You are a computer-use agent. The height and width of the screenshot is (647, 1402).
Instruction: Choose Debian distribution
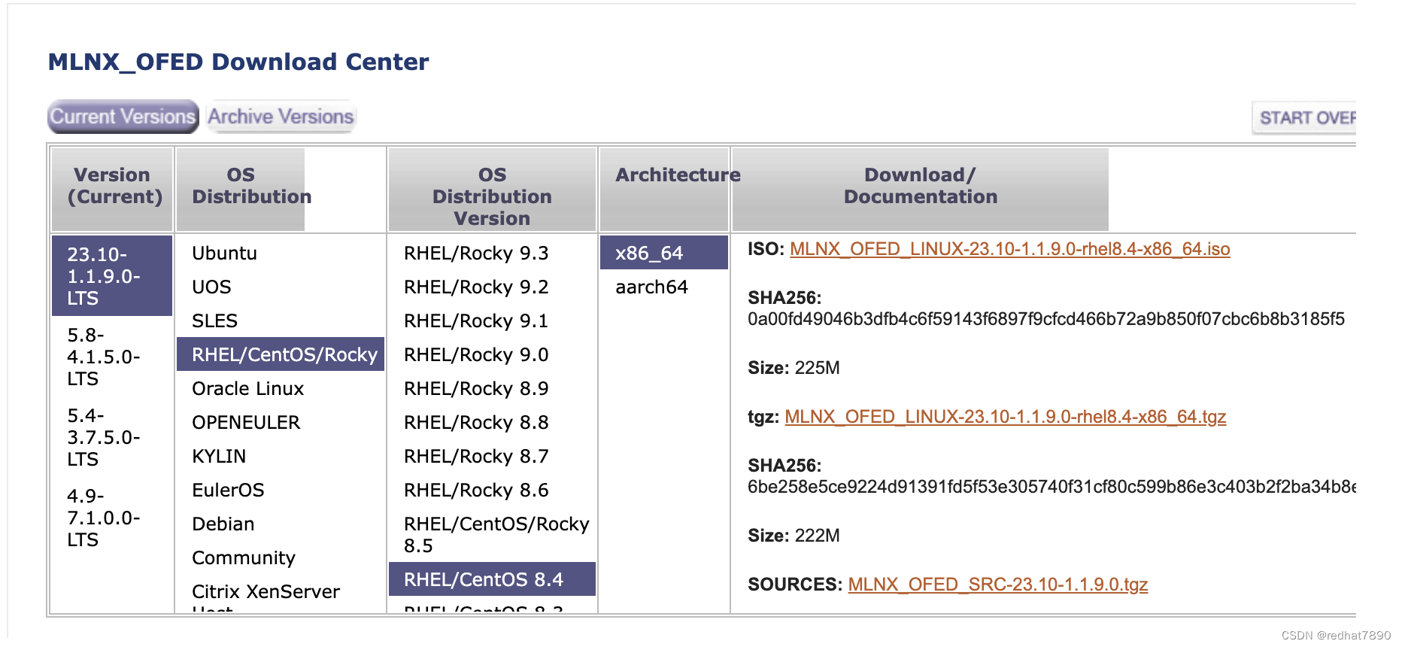coord(281,524)
